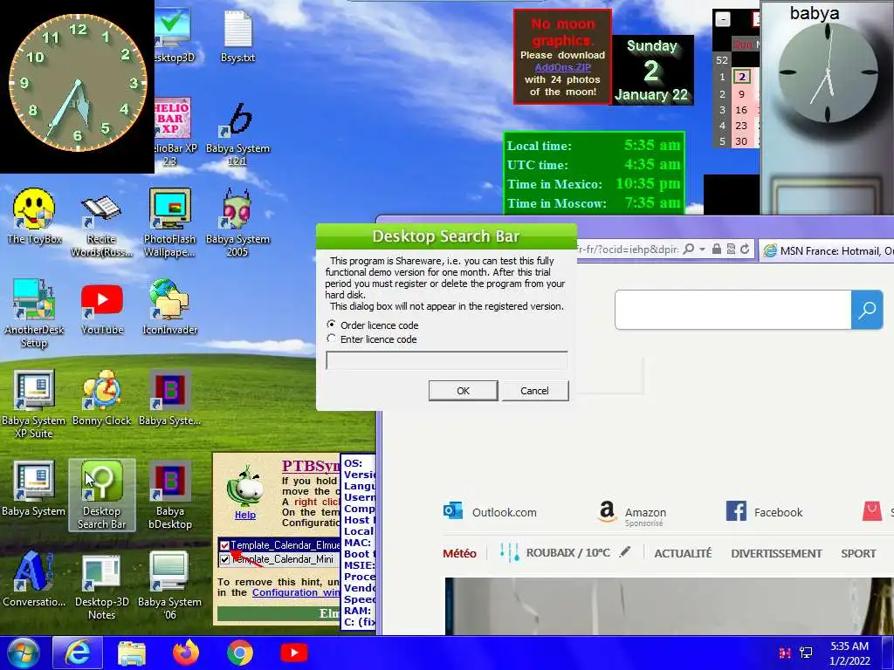The image size is (894, 670).
Task: Launch IconInvader desktop icon
Action: [169, 308]
